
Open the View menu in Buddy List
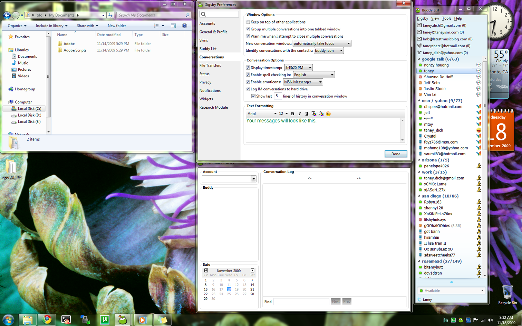point(435,18)
